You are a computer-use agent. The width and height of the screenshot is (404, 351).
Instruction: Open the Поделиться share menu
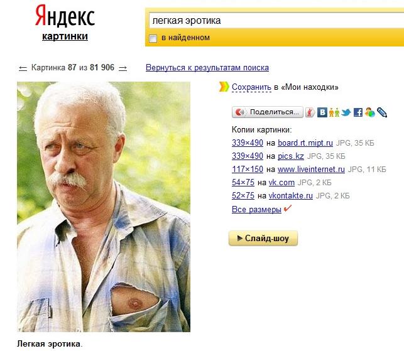coord(268,112)
